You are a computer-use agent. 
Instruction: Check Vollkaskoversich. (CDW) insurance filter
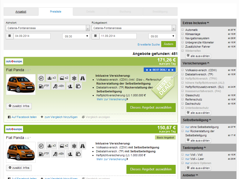183,70
